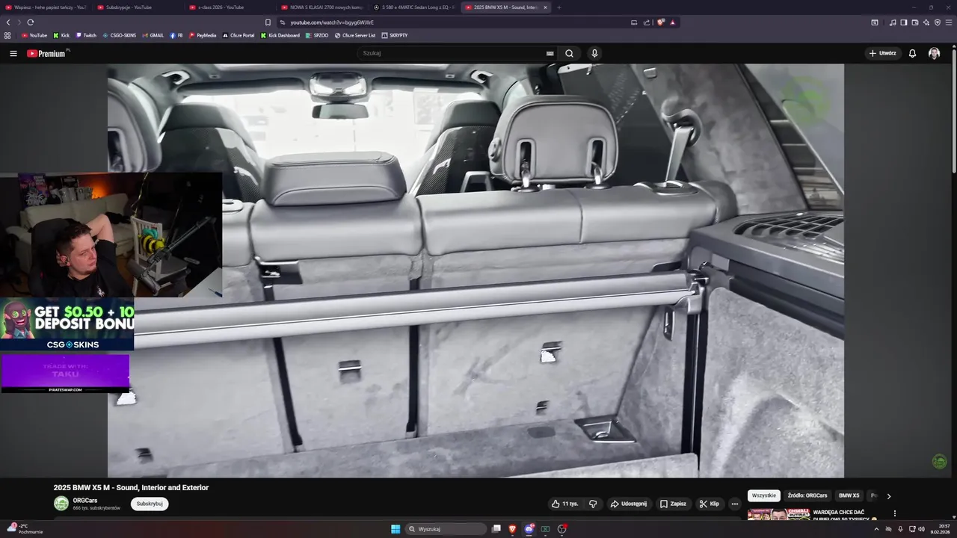The width and height of the screenshot is (957, 538).
Task: Save video with Zapisz button
Action: click(x=673, y=504)
